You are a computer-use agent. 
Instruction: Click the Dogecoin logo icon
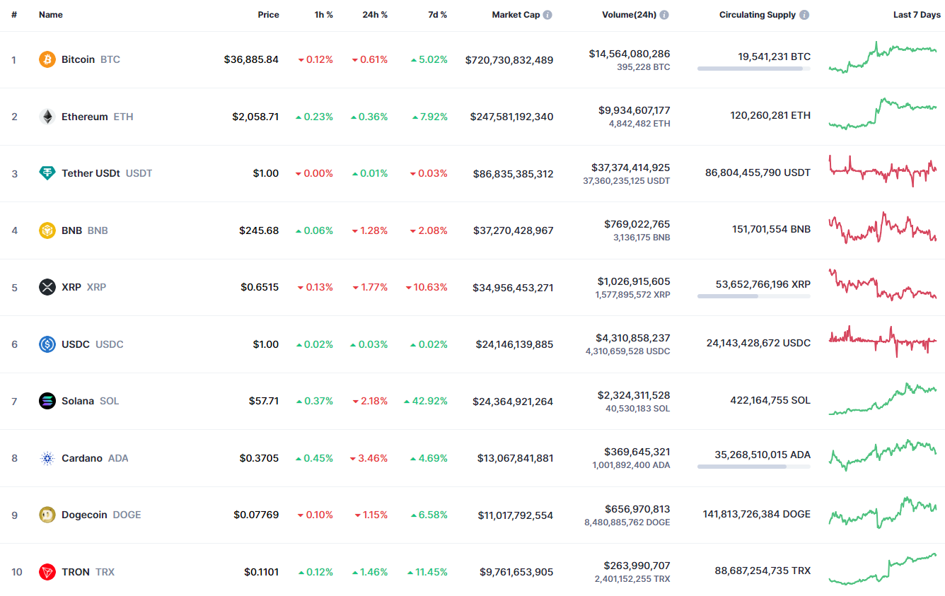click(47, 515)
